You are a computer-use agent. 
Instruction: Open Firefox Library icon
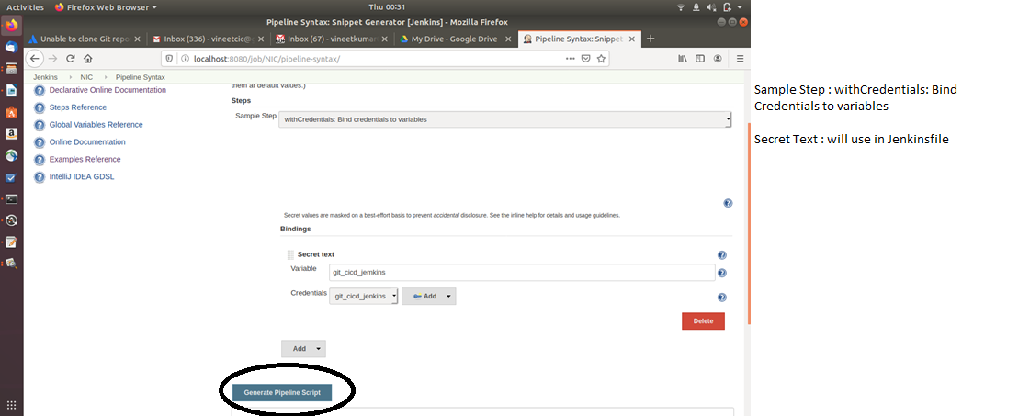[684, 59]
